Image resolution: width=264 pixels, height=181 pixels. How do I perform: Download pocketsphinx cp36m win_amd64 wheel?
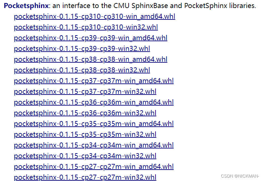(94, 103)
